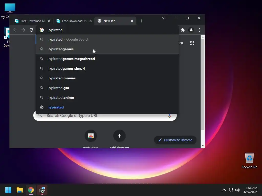Screen dimensions: 262x196
Task: Click the Chrome forward arrow
Action: pos(23,30)
